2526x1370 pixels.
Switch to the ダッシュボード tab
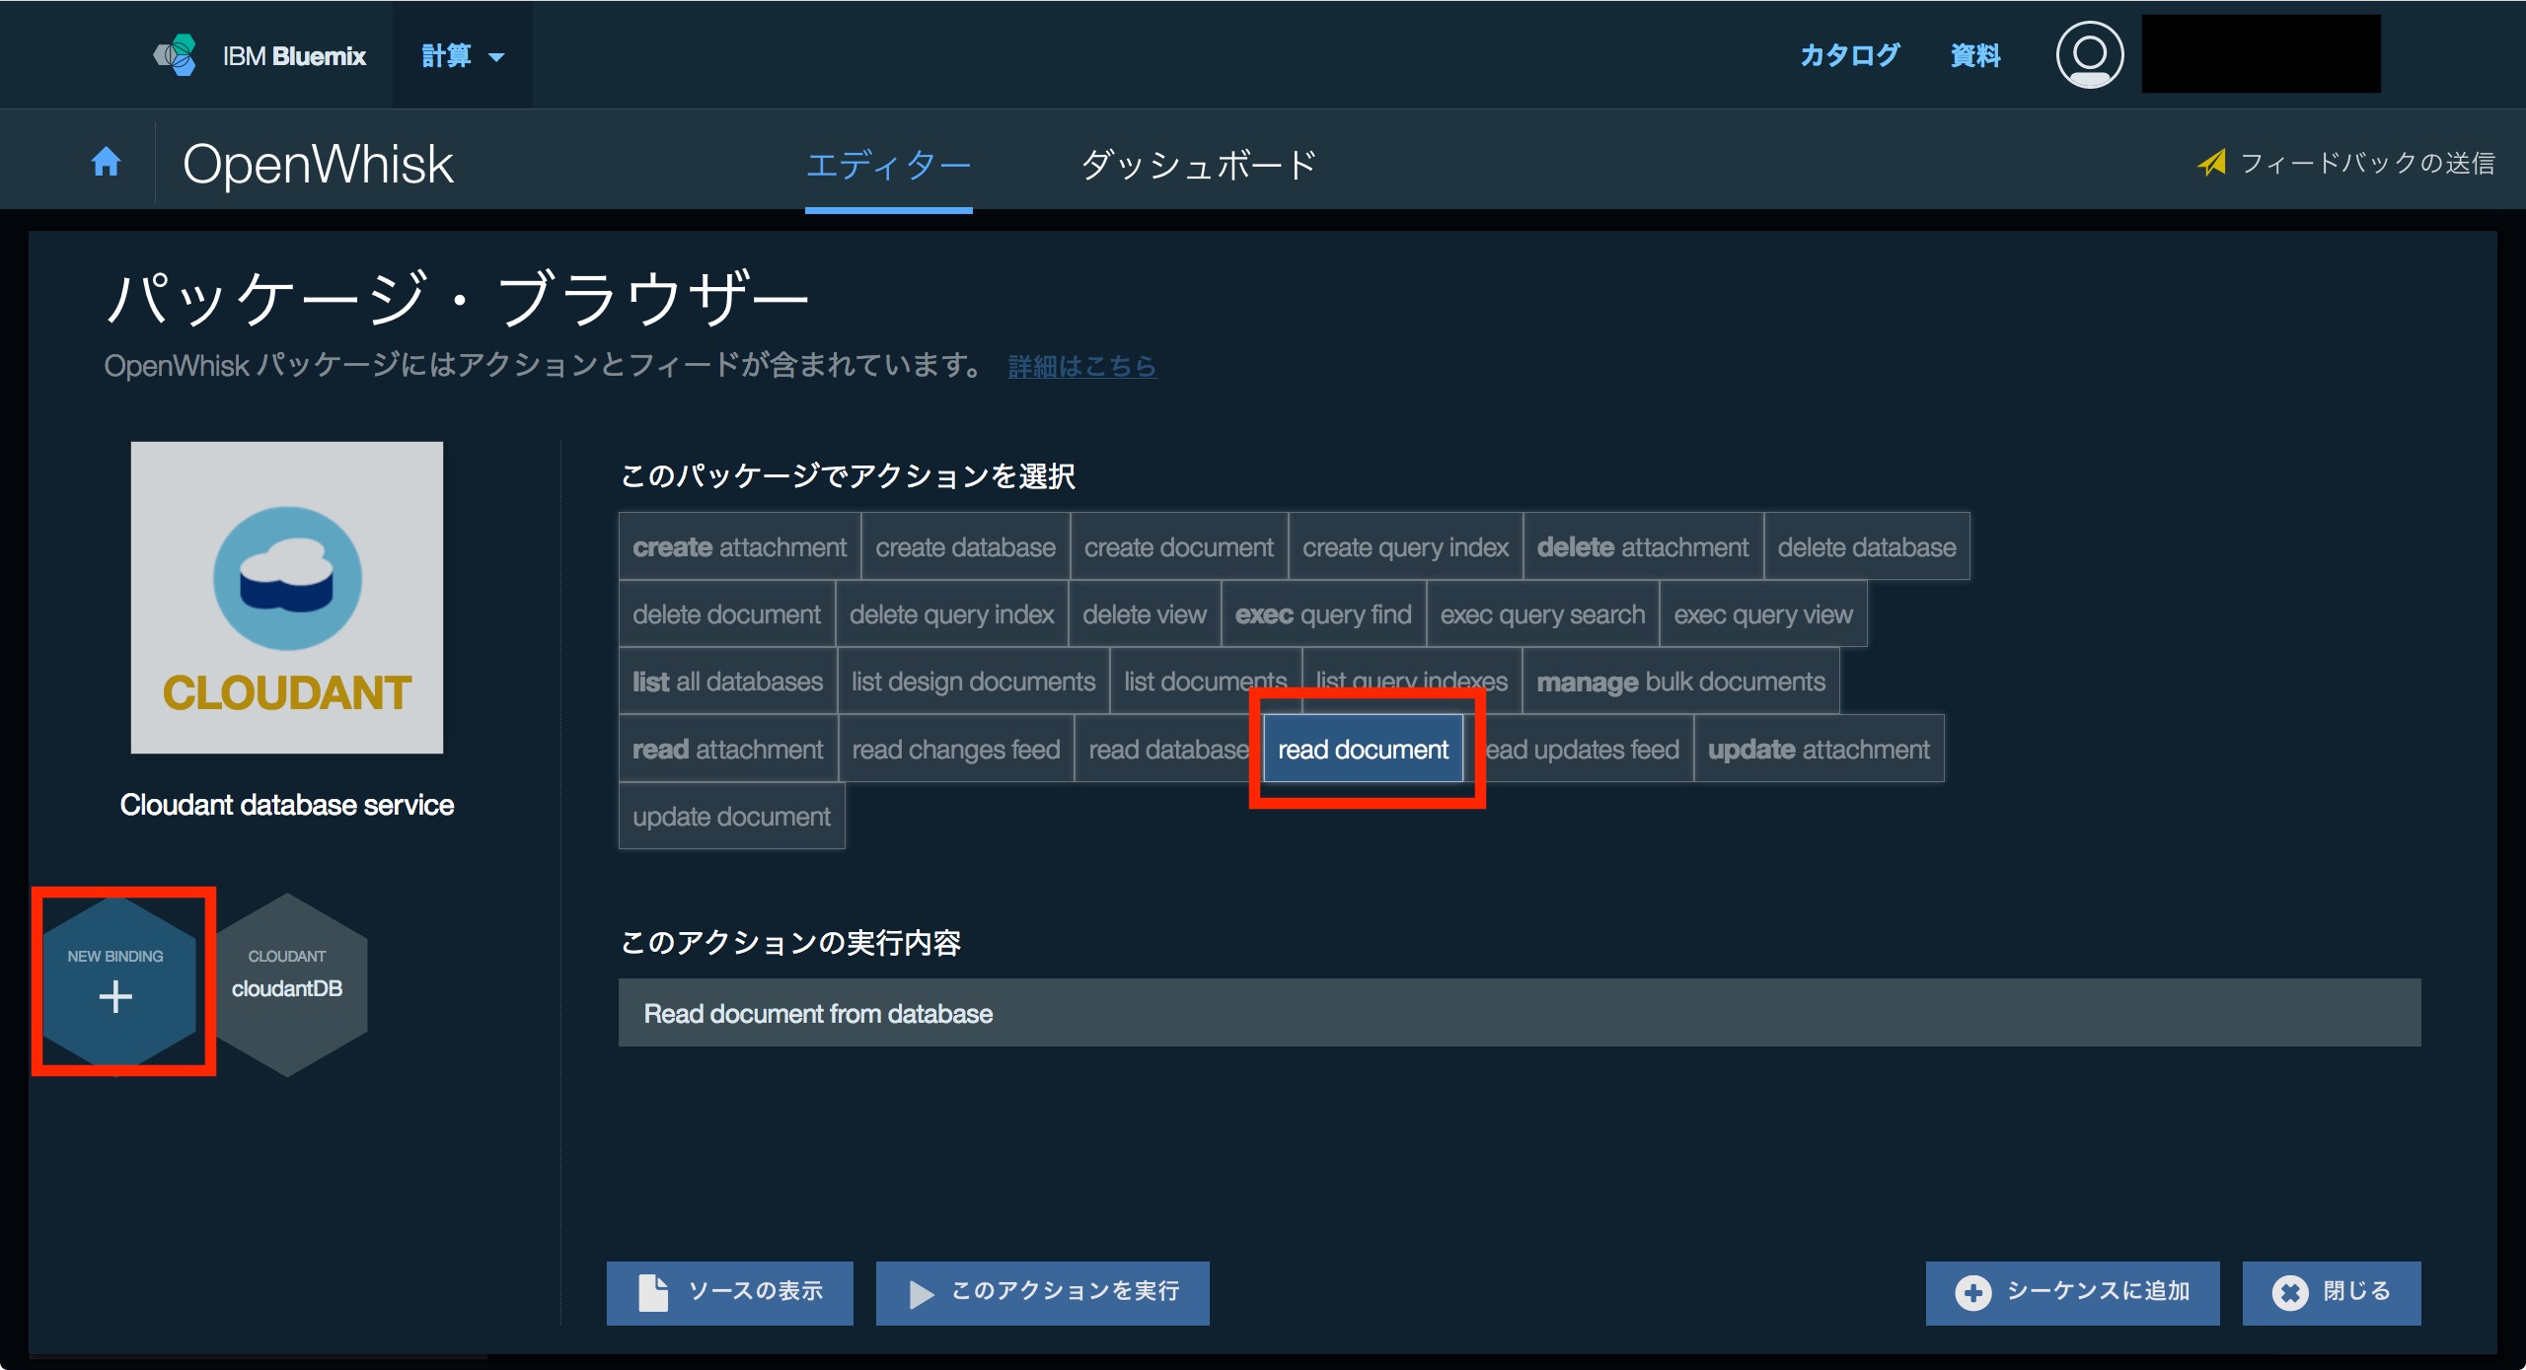[x=1199, y=165]
